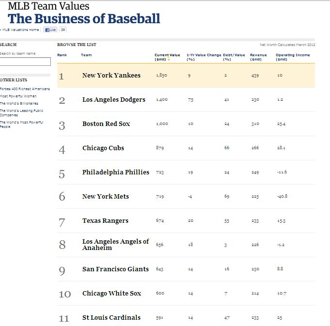The height and width of the screenshot is (326, 330).
Task: Open World's Leading Public Companies link
Action: coord(21,113)
